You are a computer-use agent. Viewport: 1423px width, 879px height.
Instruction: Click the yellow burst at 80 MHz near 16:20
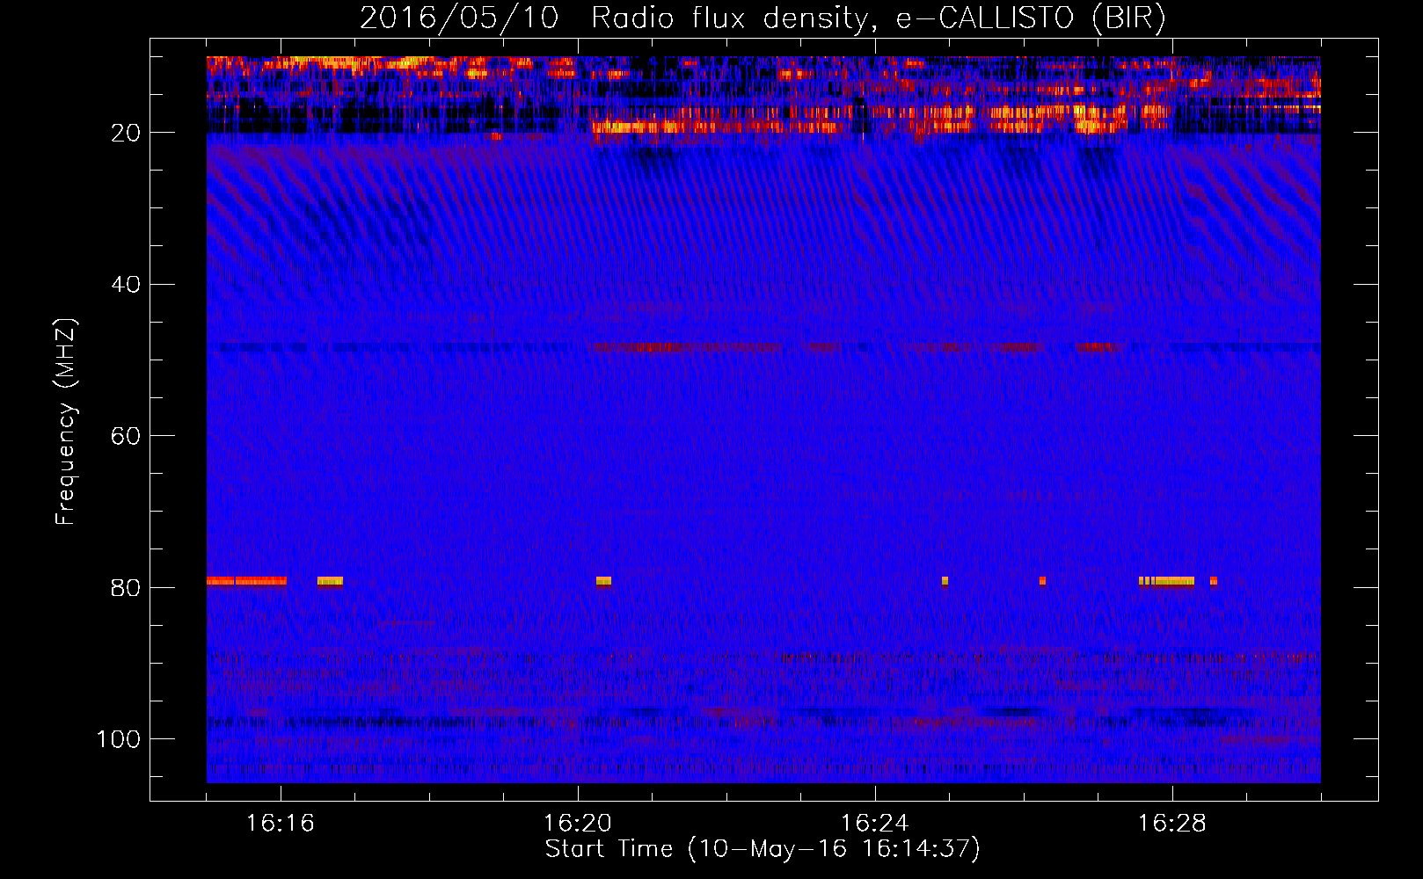(x=603, y=581)
